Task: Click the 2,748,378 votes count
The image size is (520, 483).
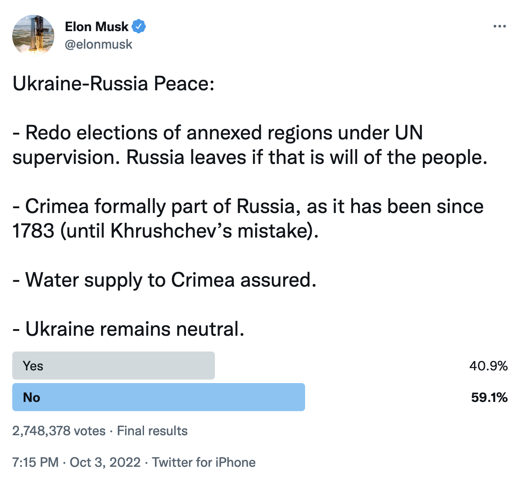Action: (x=59, y=431)
